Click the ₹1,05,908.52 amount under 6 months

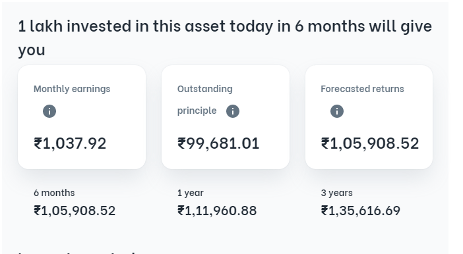pos(75,211)
